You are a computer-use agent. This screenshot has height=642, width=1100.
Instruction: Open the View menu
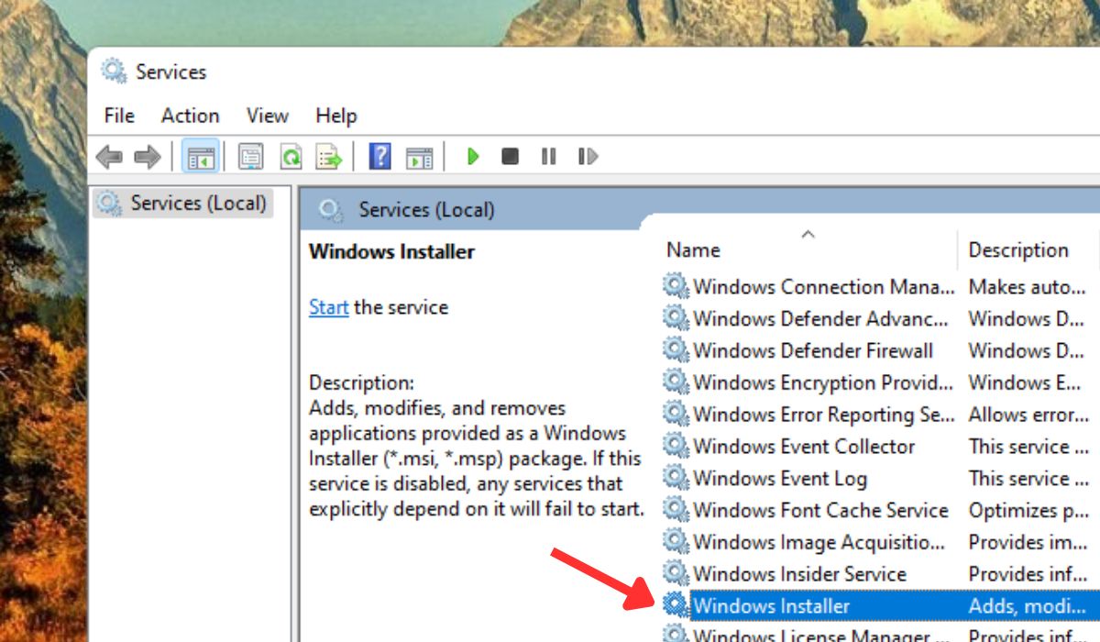267,116
